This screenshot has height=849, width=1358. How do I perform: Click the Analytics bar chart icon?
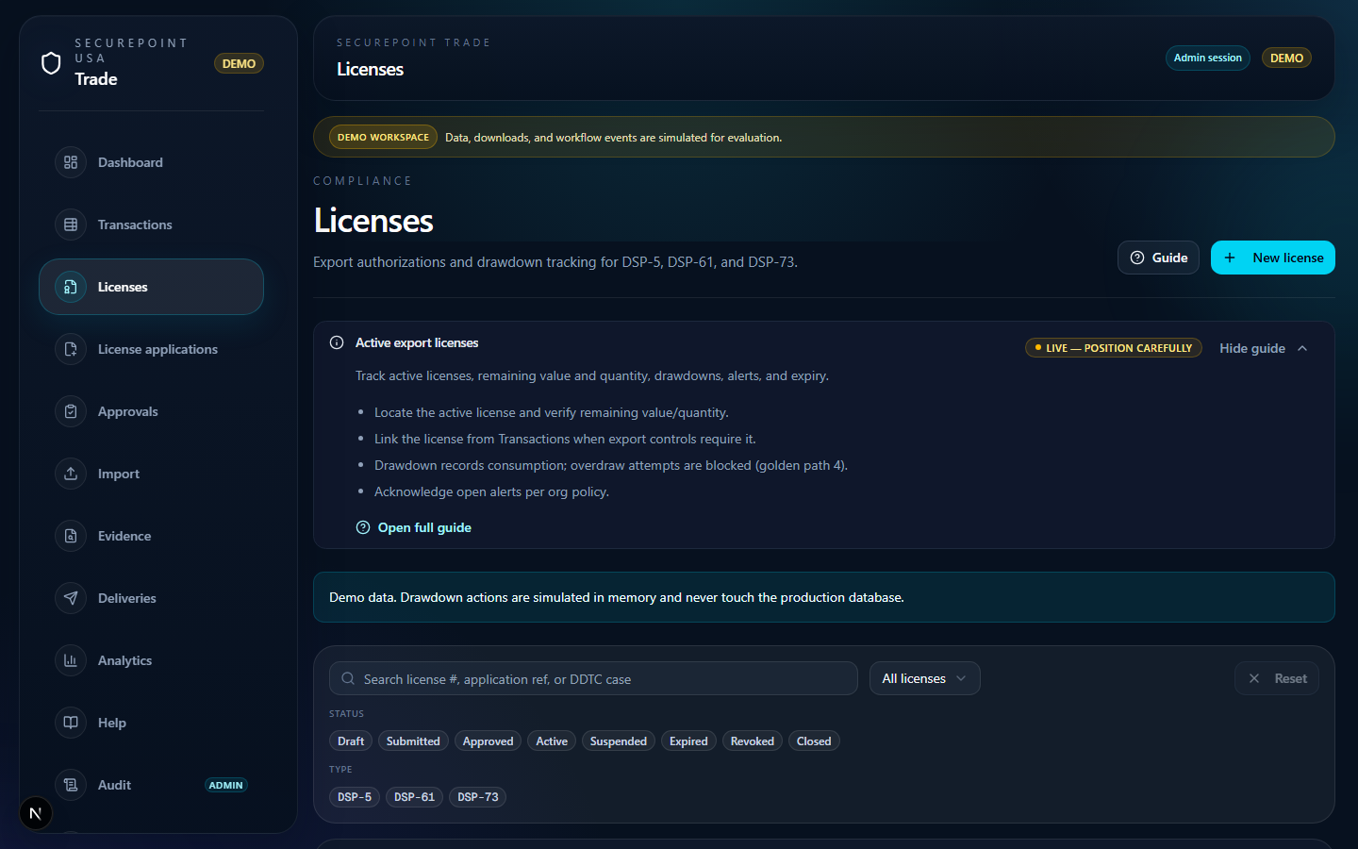click(71, 660)
